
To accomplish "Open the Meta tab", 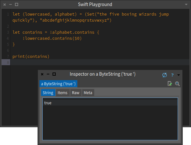I will 88,93.
